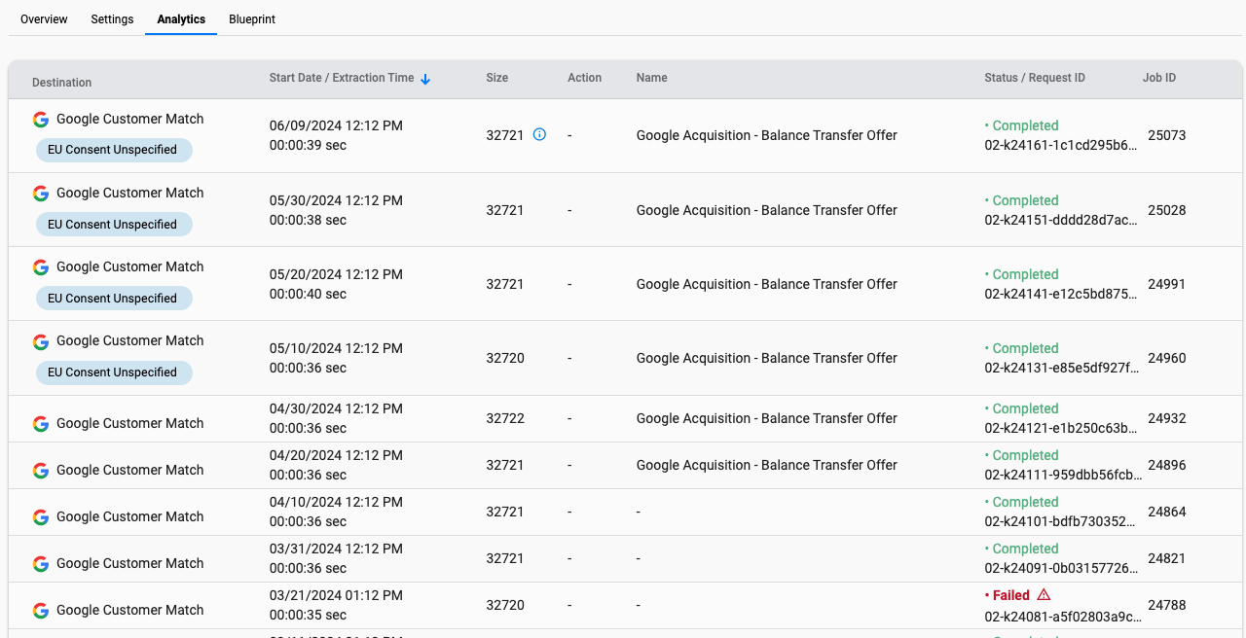Click EU Consent Unspecified badge in 05/30/2024 row
Viewport: 1246px width, 638px height.
tap(113, 225)
